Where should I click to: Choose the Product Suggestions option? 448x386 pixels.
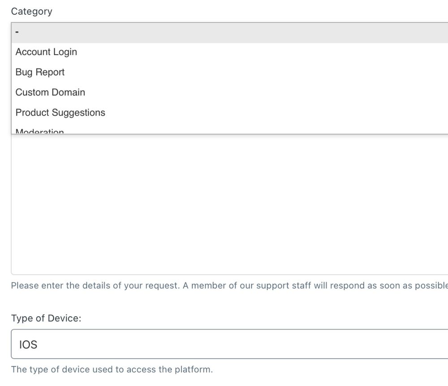coord(60,112)
